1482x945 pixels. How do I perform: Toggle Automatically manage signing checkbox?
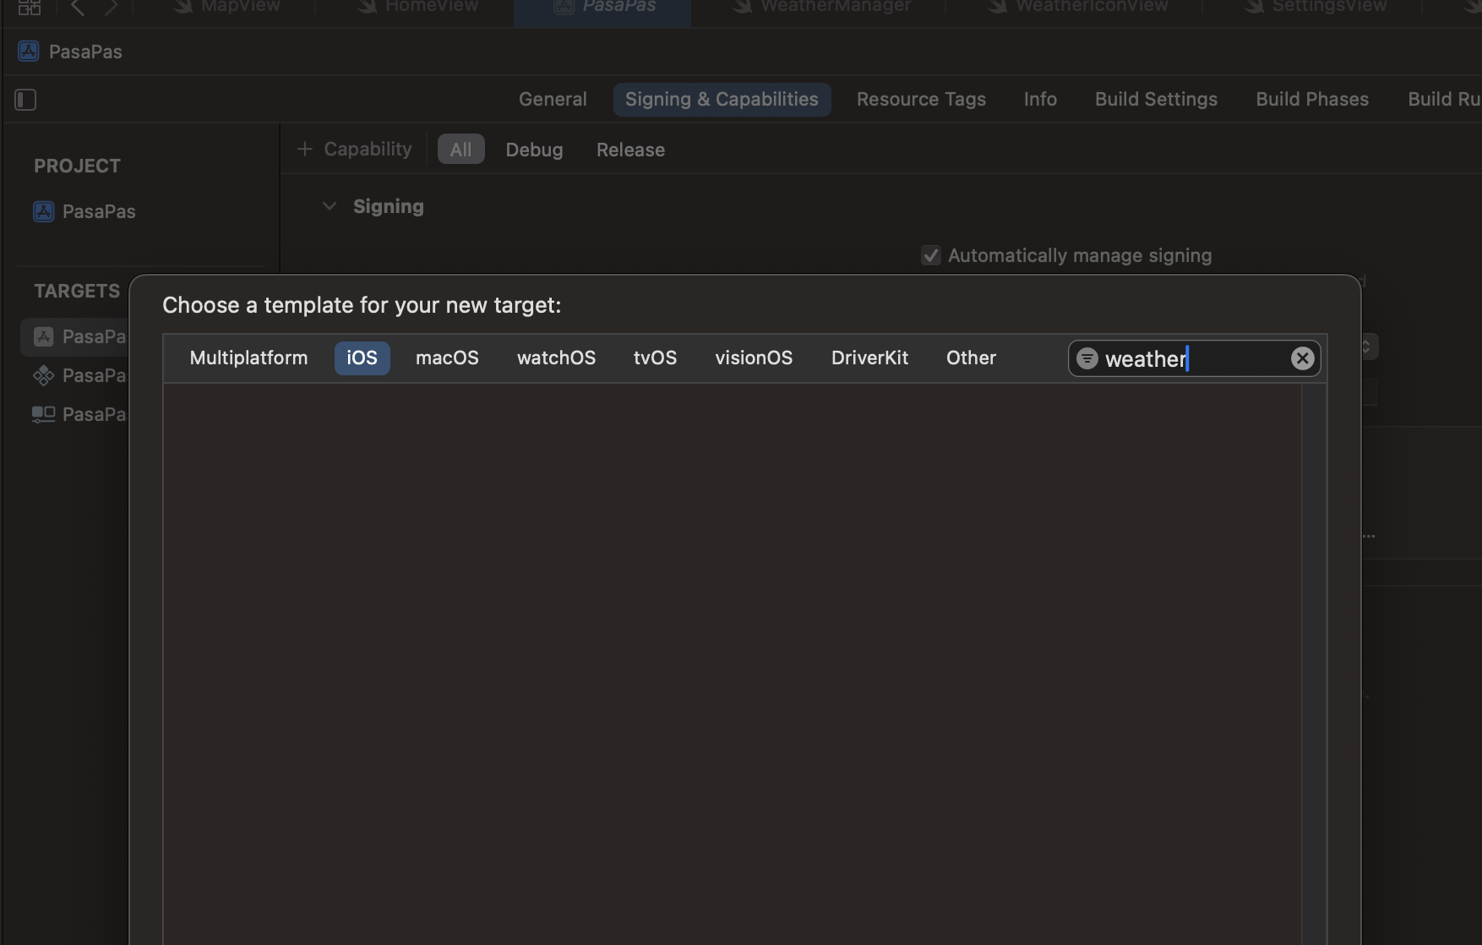(x=930, y=255)
